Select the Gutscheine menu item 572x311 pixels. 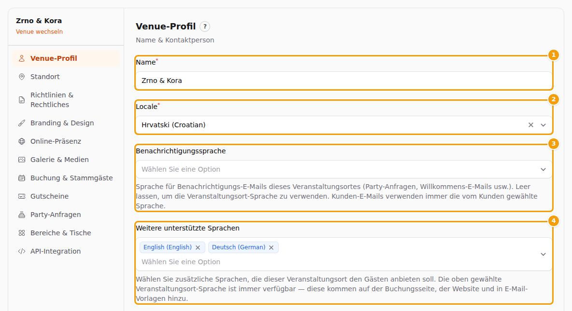(x=66, y=196)
